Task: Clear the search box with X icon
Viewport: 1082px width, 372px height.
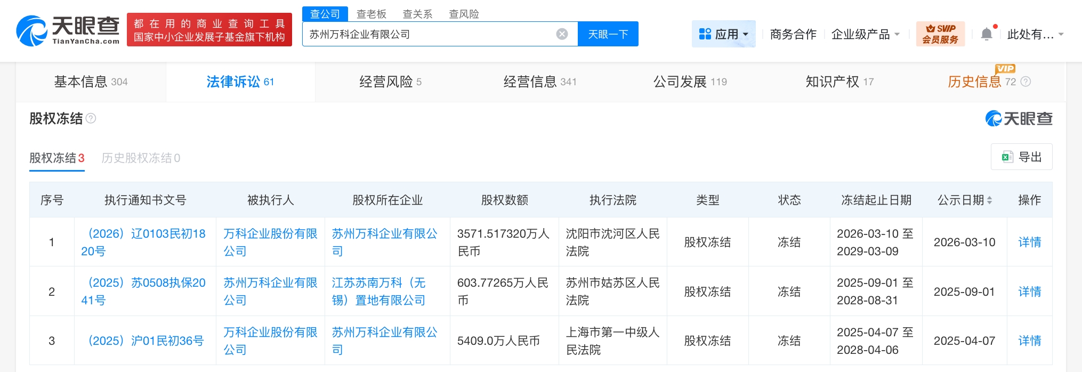Action: (562, 34)
